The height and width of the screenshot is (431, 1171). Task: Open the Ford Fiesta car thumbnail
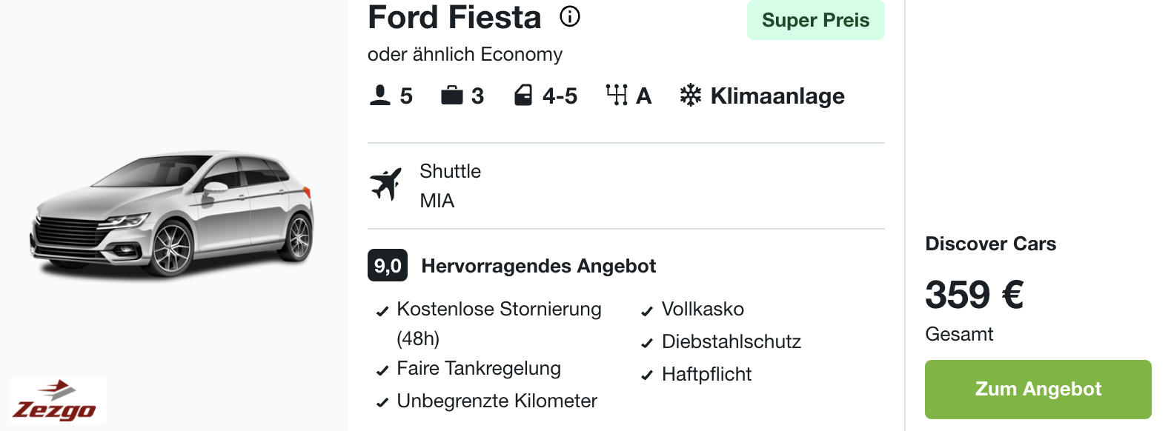coord(172,215)
